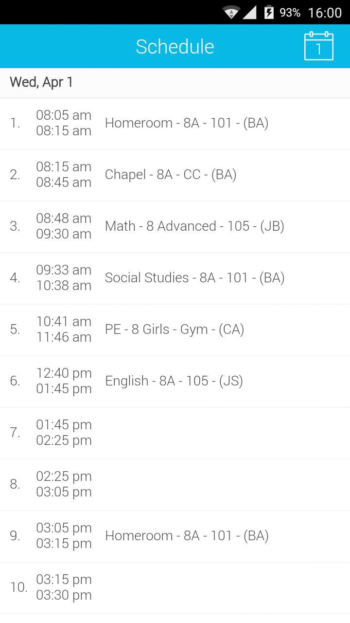Select PE - 8 Girls - Gym period
The height and width of the screenshot is (623, 350).
(x=175, y=330)
